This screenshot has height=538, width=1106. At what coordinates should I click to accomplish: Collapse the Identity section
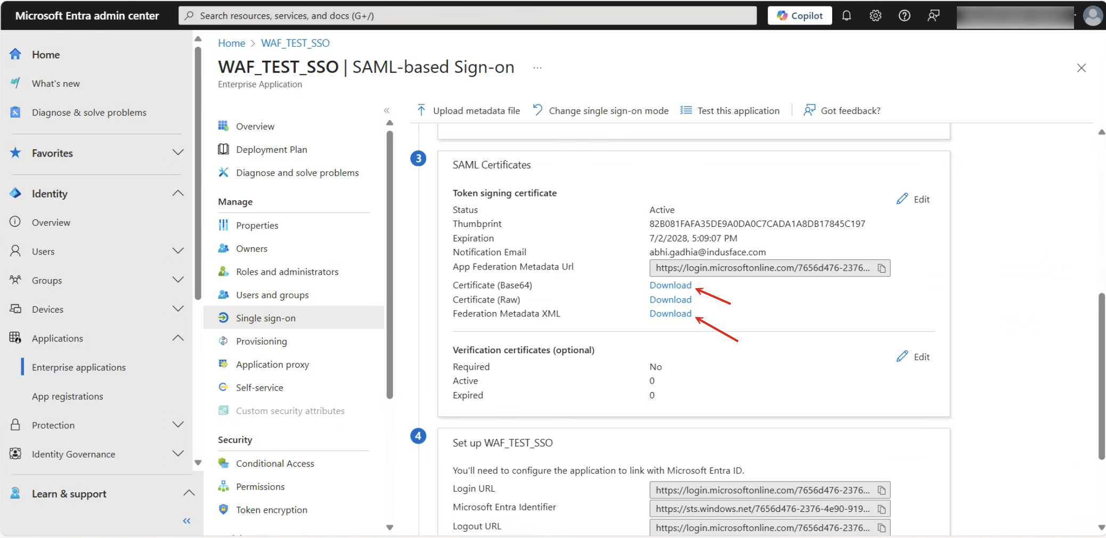[x=178, y=193]
